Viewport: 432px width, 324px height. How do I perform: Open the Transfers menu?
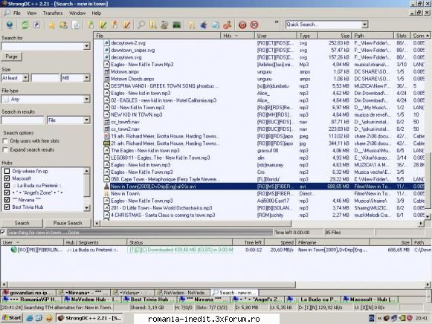pos(53,13)
